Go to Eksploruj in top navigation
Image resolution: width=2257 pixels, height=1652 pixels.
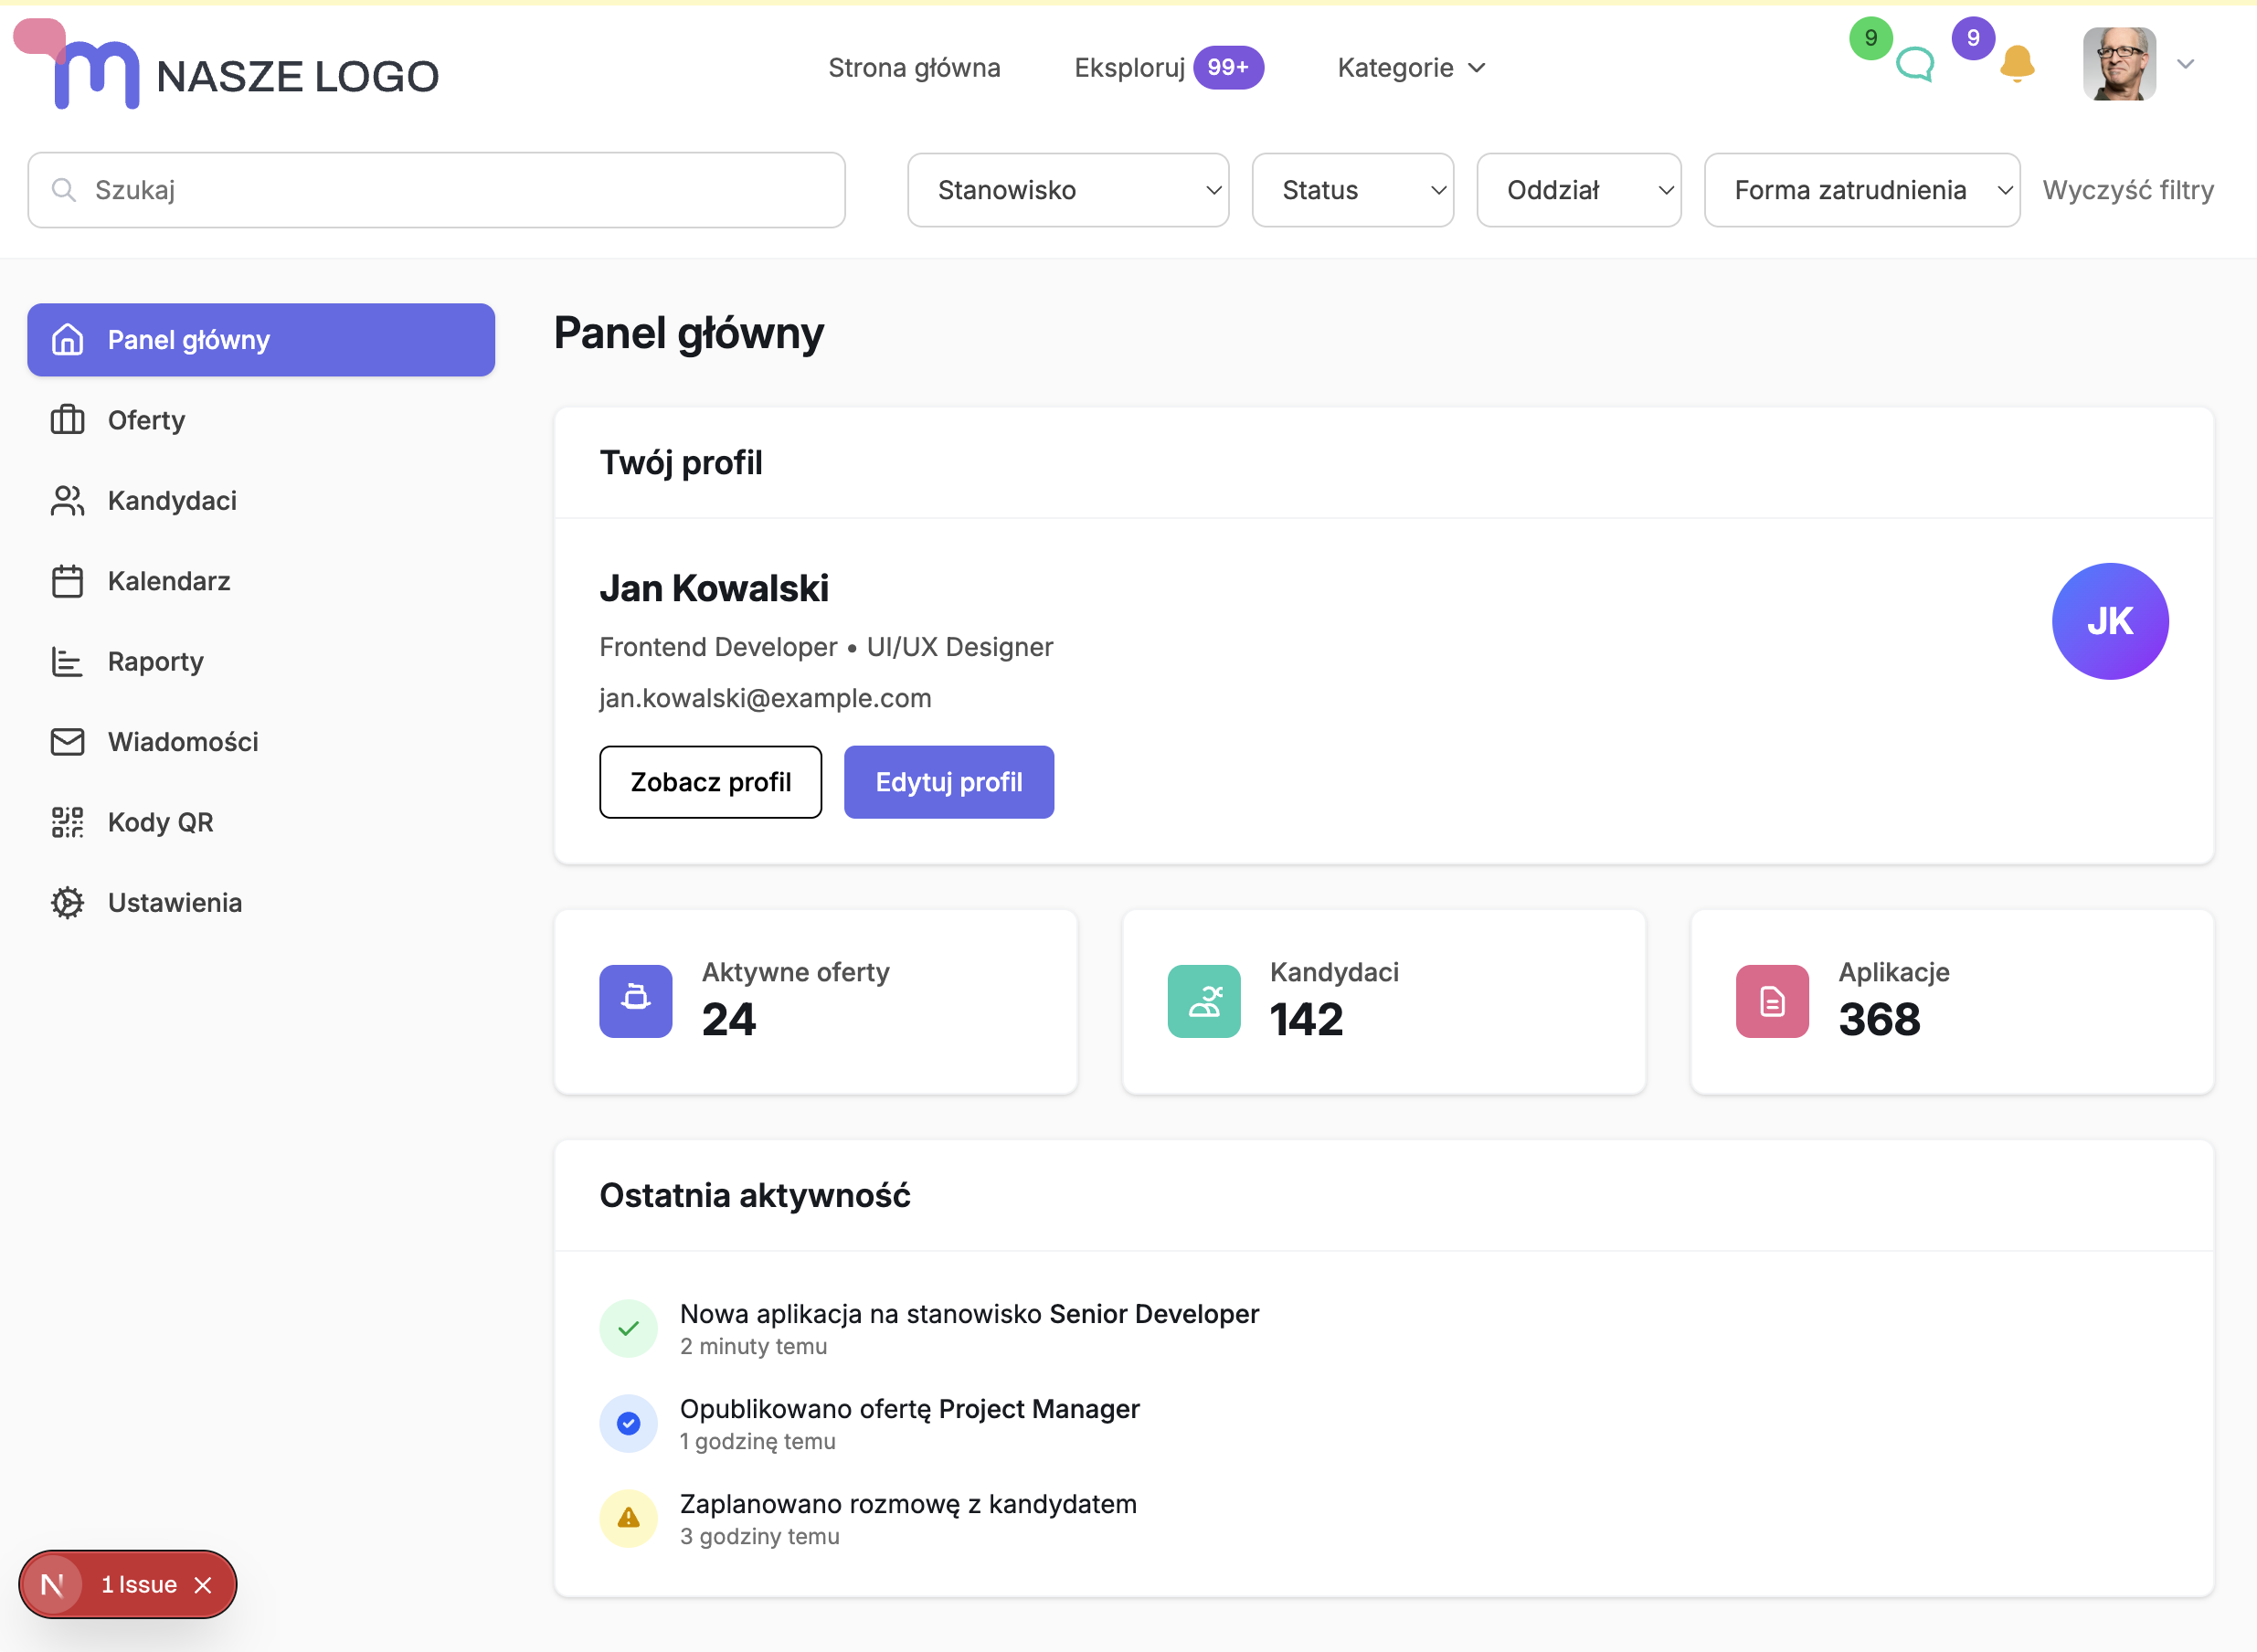tap(1129, 68)
